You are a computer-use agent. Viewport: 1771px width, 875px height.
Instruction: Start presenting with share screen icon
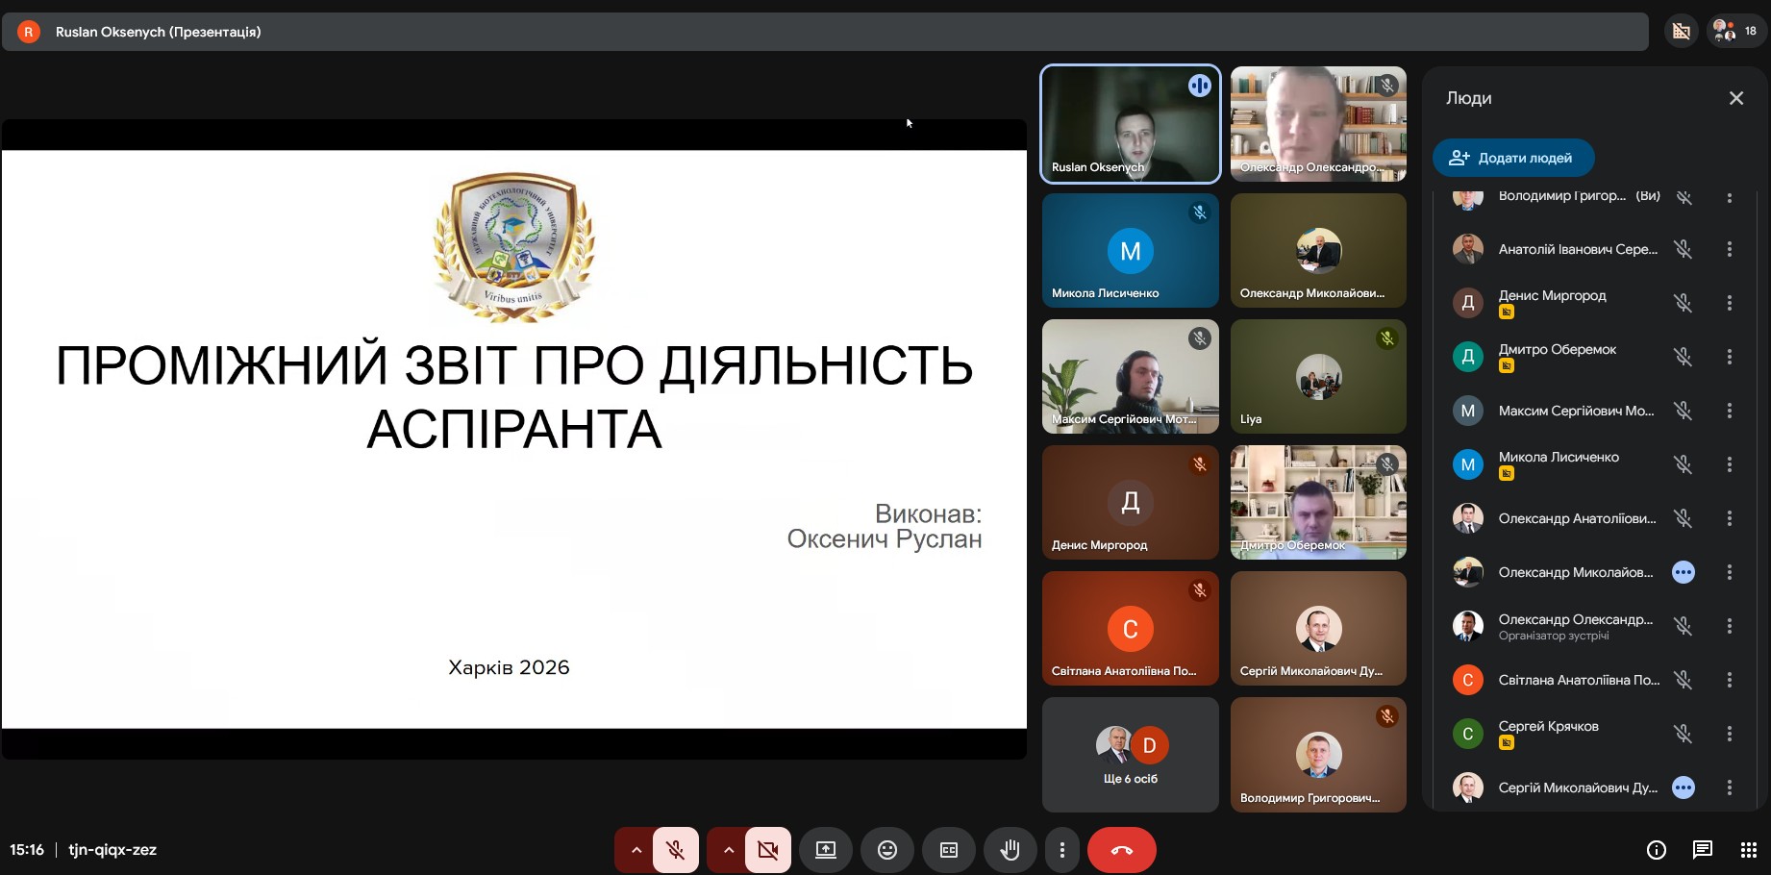[826, 850]
